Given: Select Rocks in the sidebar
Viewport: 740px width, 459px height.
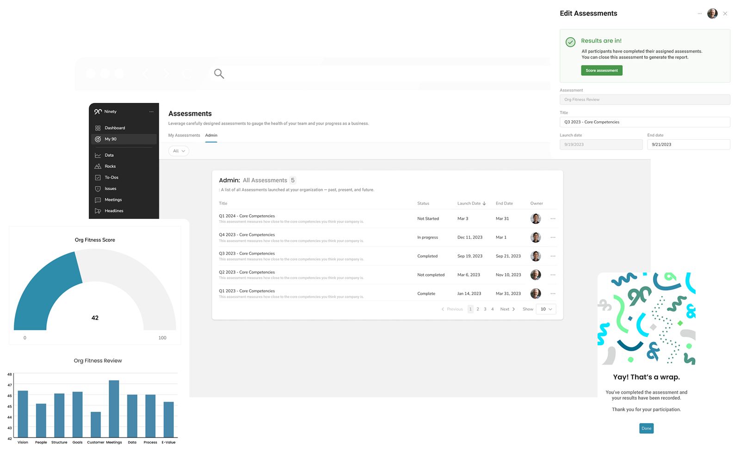Looking at the screenshot, I should [111, 166].
